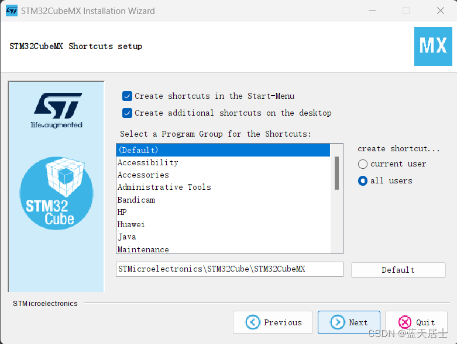Go back with the Previous button
The height and width of the screenshot is (344, 457).
coord(273,322)
